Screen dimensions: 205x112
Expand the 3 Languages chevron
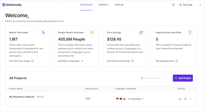pyautogui.click(x=143, y=99)
